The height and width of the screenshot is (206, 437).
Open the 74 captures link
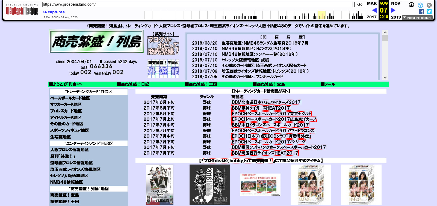54,12
